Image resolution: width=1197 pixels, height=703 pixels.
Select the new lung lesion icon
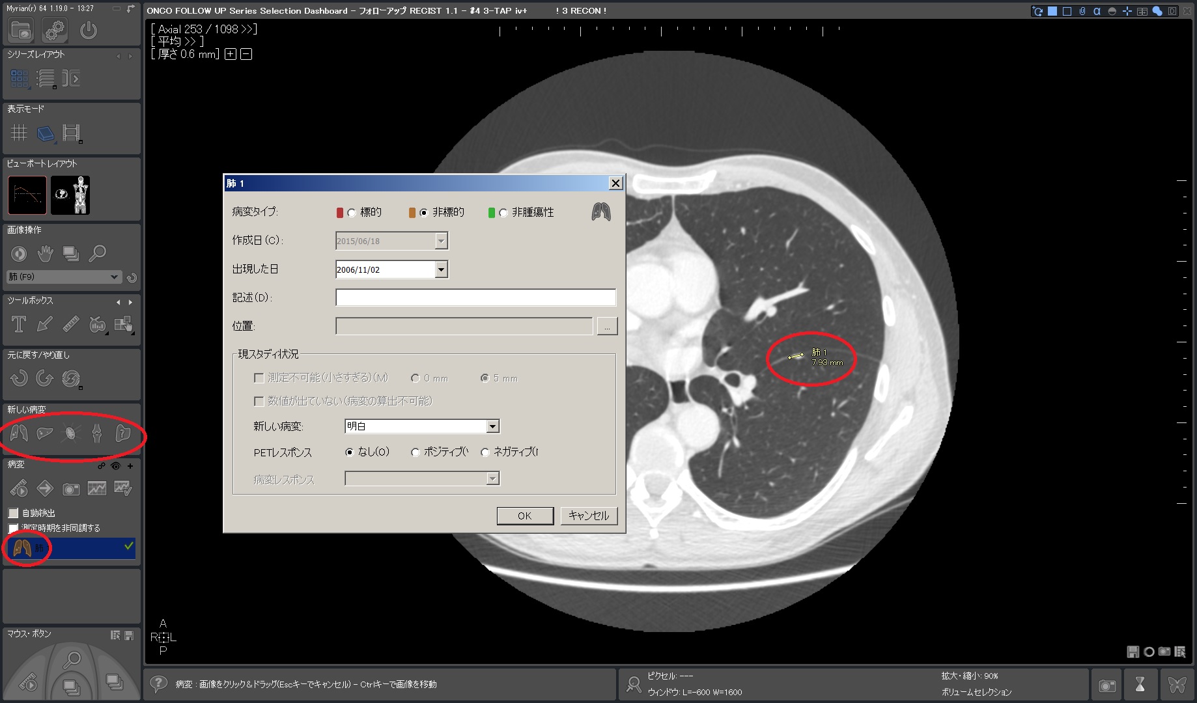[19, 433]
